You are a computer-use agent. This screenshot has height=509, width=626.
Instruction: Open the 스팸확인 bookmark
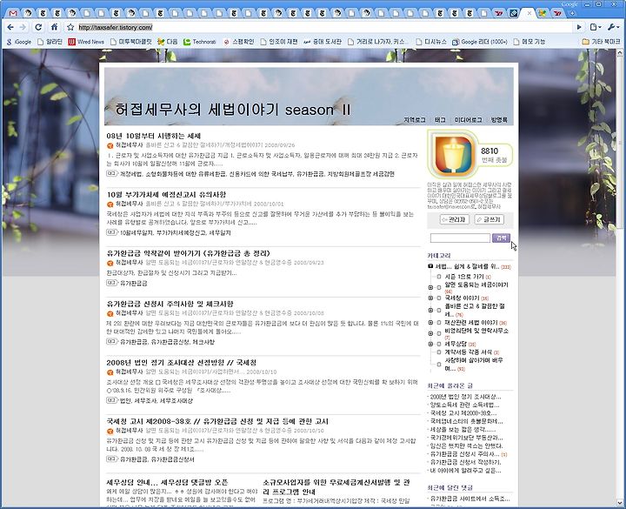coord(239,42)
